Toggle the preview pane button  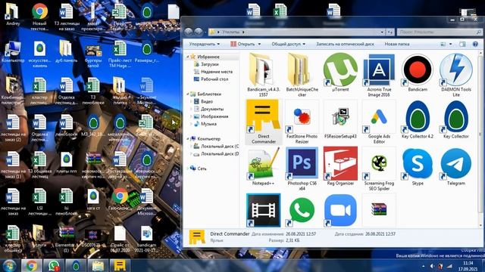(x=462, y=44)
